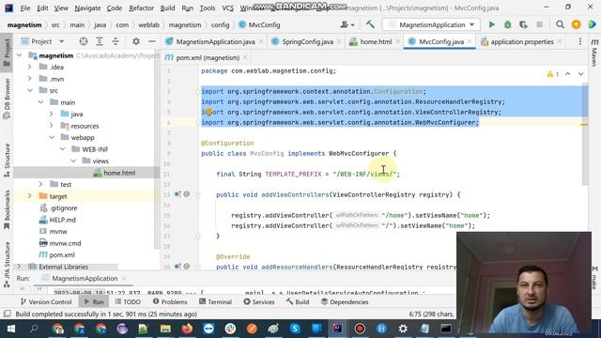This screenshot has width=601, height=338.
Task: Open the File menu
Action: tap(25, 8)
